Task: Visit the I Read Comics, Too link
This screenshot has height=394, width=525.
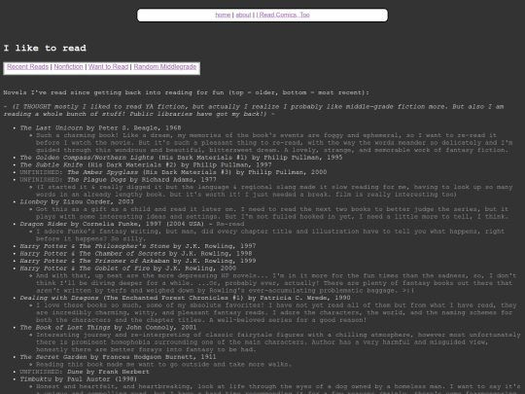Action: tap(283, 15)
